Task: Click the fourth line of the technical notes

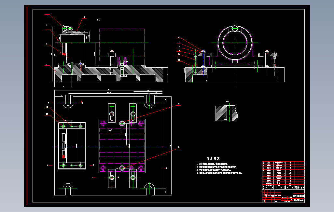Action: tap(219, 173)
